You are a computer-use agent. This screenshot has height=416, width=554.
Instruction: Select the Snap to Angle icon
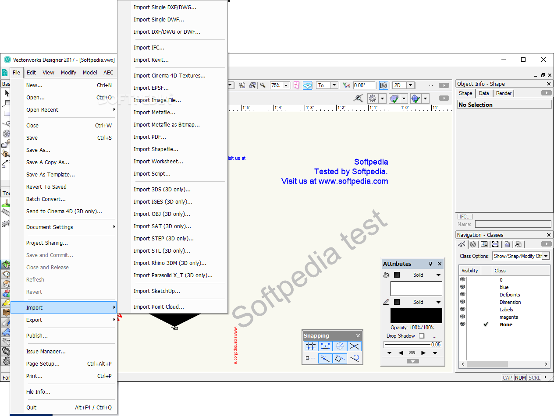click(340, 346)
